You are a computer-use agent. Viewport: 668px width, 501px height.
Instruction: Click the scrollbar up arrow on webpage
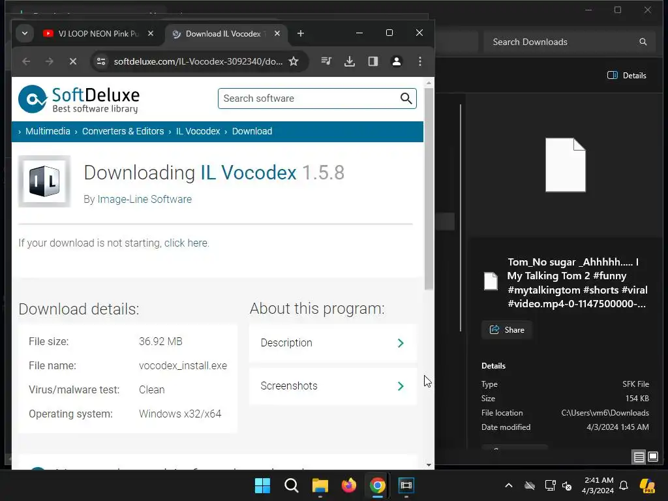tap(429, 83)
